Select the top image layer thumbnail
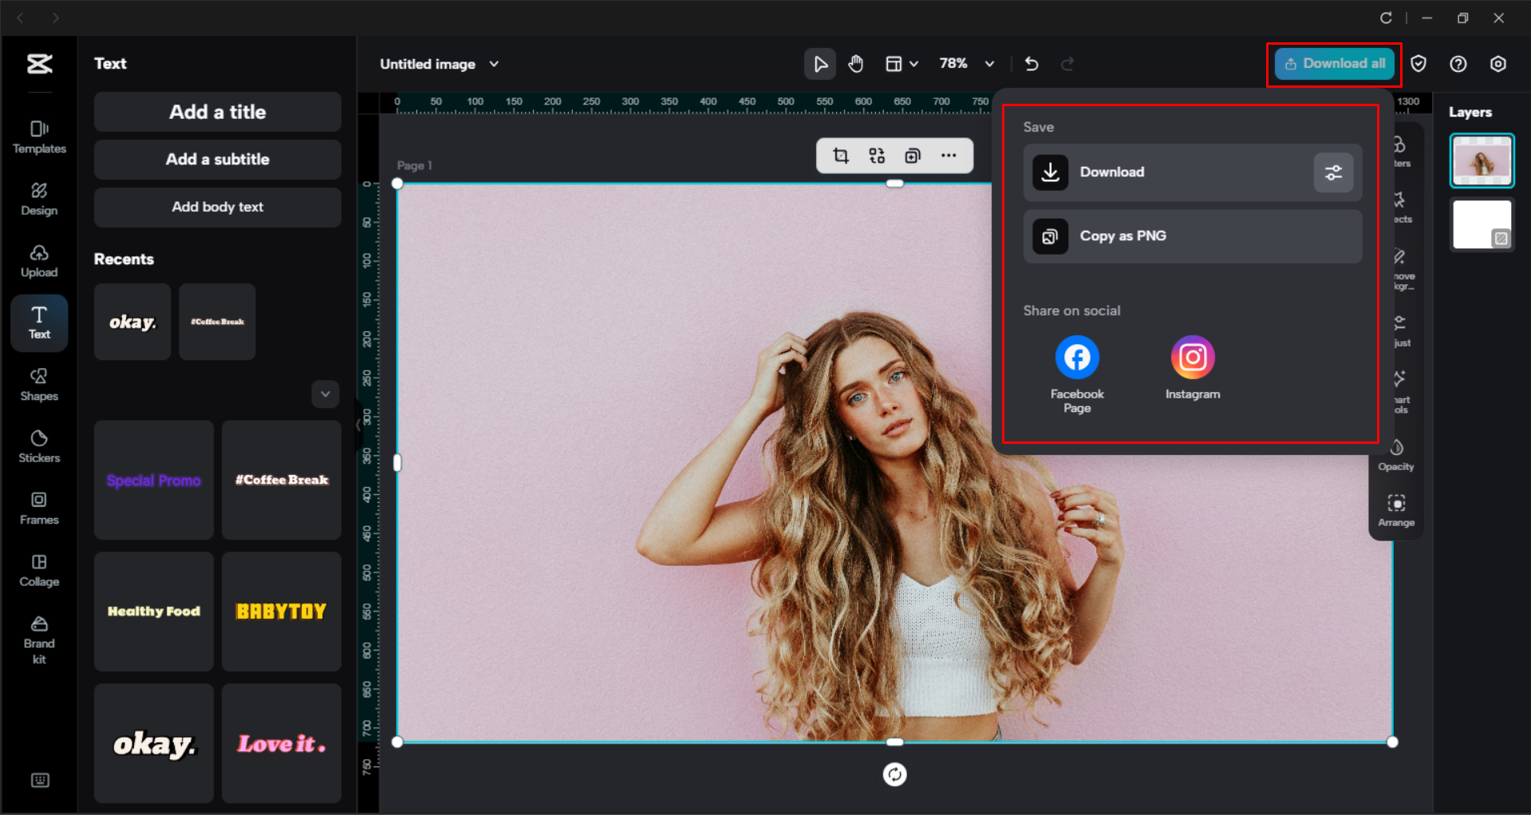The width and height of the screenshot is (1531, 815). click(1482, 160)
